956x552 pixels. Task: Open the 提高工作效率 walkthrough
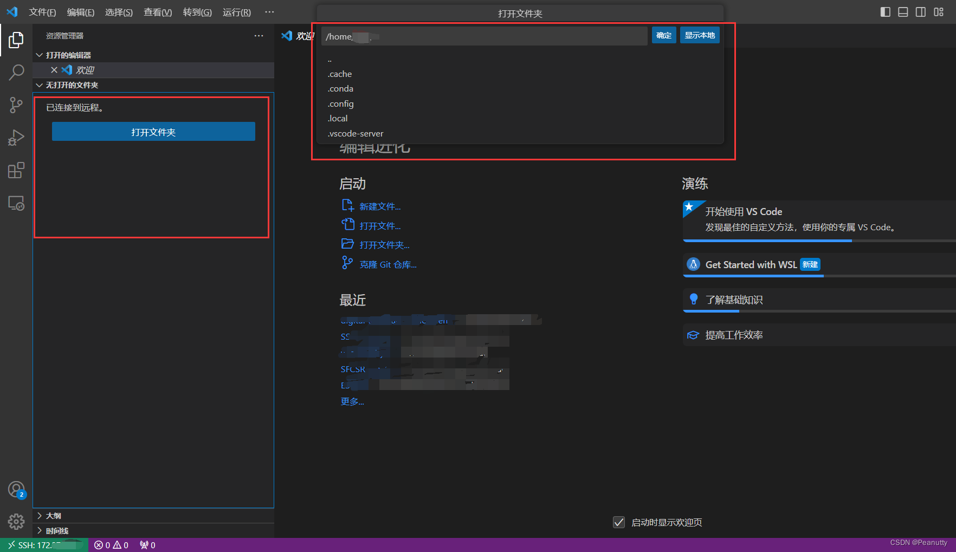tap(819, 335)
